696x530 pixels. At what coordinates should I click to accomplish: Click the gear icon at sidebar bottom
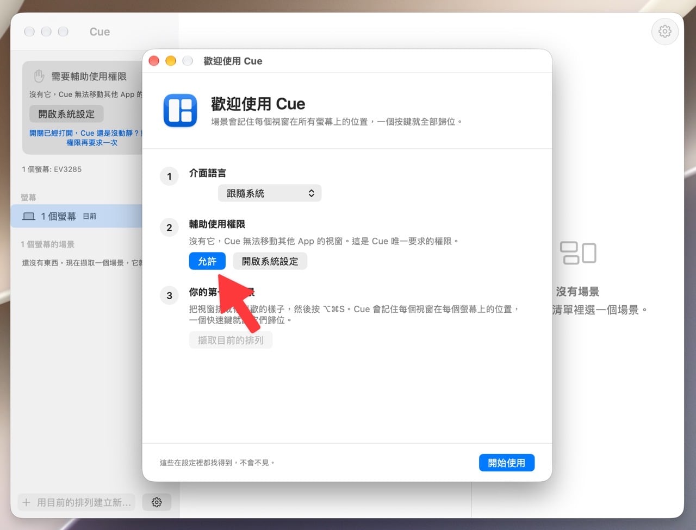pyautogui.click(x=157, y=502)
